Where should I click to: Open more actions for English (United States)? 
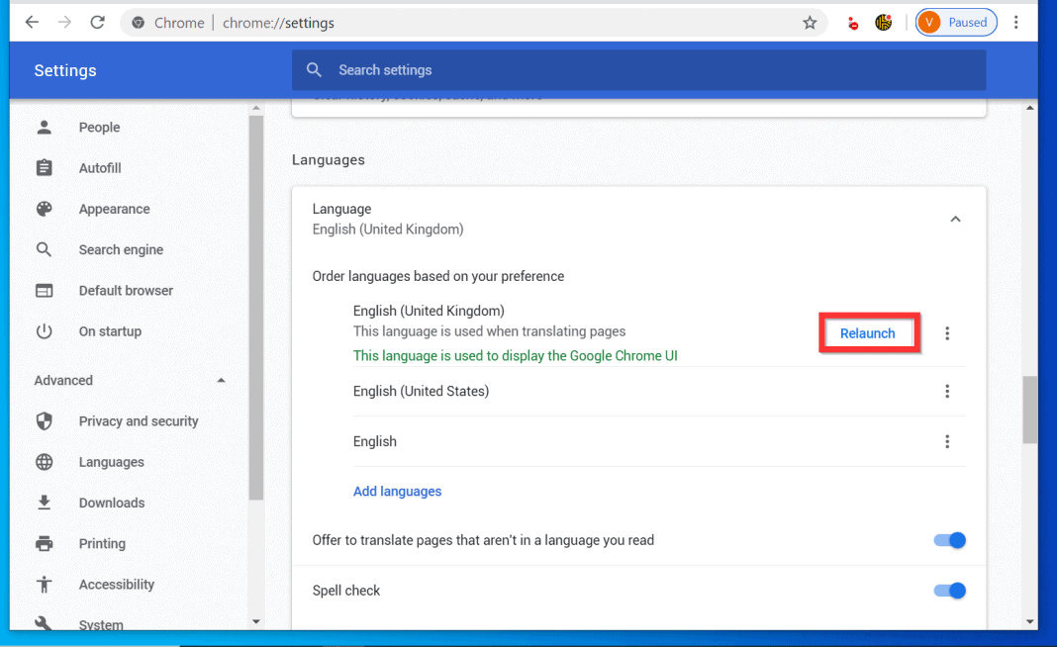pyautogui.click(x=947, y=391)
